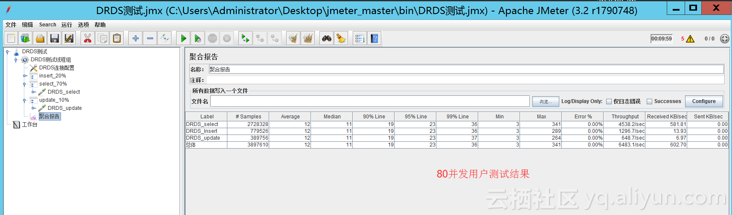Start the test run
The image size is (732, 215).
click(183, 39)
